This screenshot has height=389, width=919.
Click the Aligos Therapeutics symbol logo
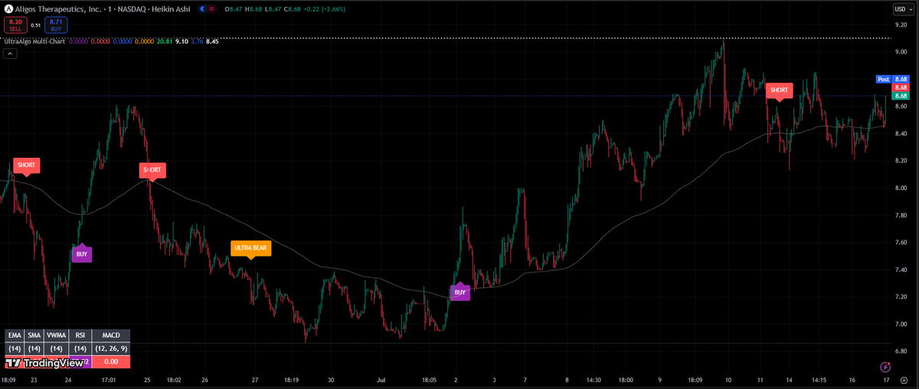tap(8, 9)
